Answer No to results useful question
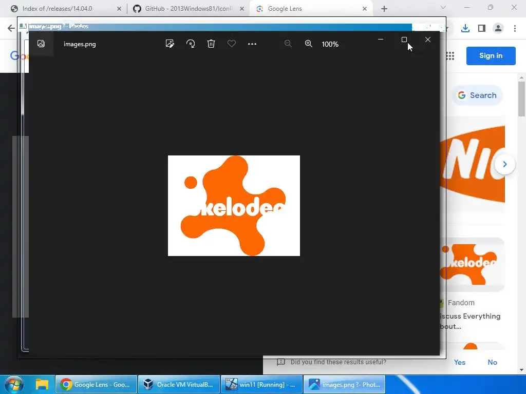The image size is (526, 394). (x=493, y=362)
